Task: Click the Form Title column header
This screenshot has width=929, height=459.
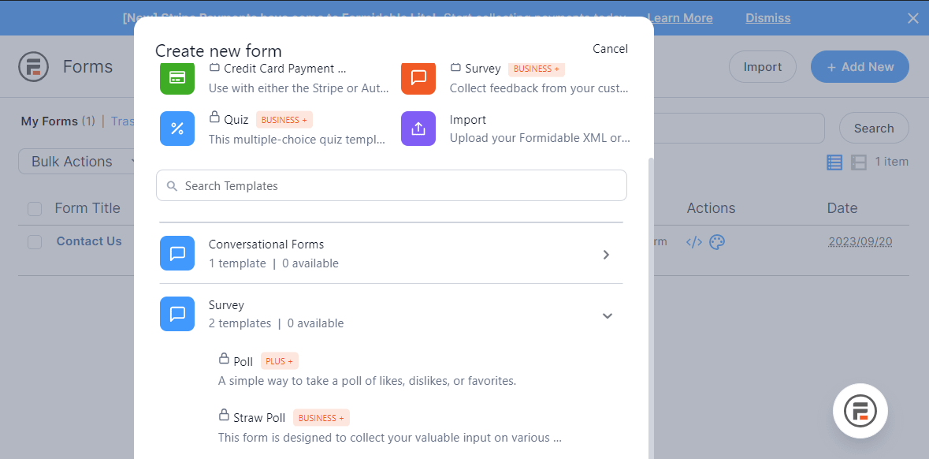Action: click(87, 208)
